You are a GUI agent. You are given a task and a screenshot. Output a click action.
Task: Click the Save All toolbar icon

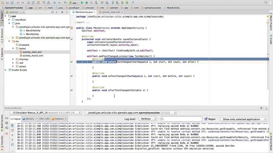[7, 3]
